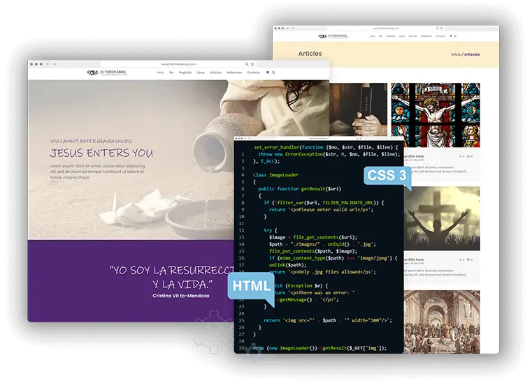This screenshot has height=383, width=532.
Task: Open the shopping cart icon in the homepage navigation
Action: click(268, 73)
